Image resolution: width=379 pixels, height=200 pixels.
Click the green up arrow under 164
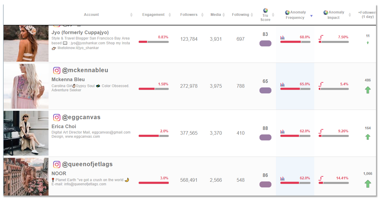[x=368, y=137]
